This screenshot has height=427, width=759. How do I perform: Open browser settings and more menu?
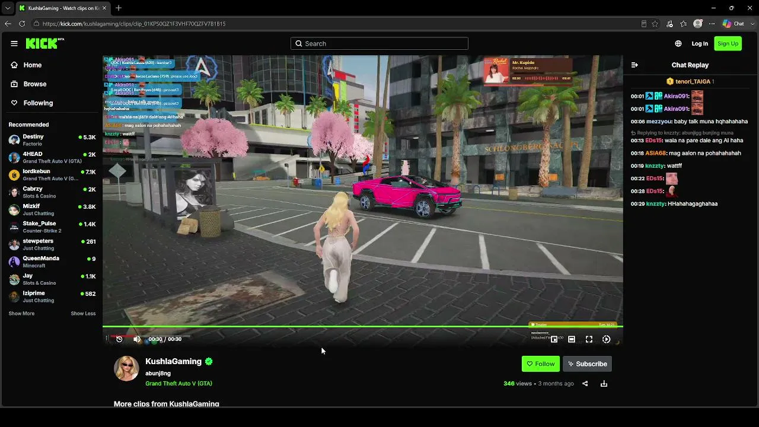(712, 24)
